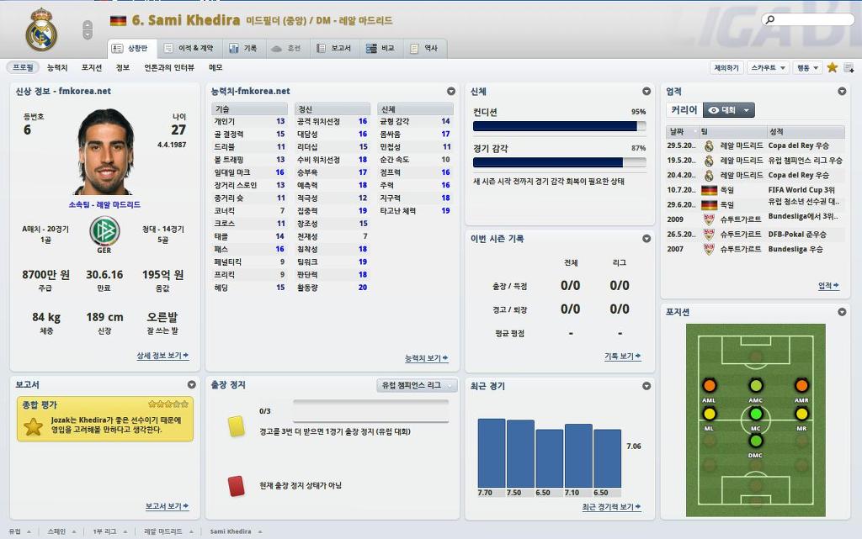The width and height of the screenshot is (862, 539).
Task: Select the 프로필 sub-tab
Action: point(23,67)
